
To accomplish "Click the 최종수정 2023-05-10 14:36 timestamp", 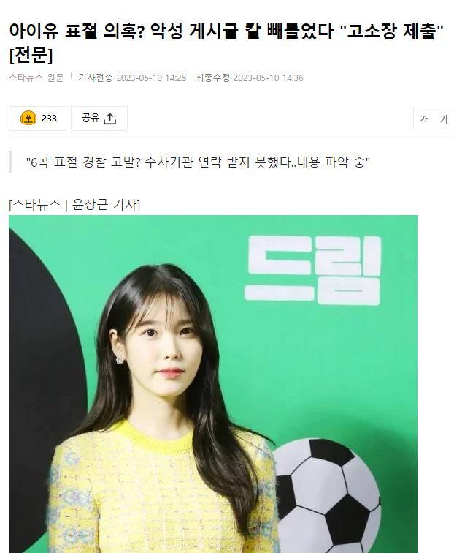I will [249, 78].
